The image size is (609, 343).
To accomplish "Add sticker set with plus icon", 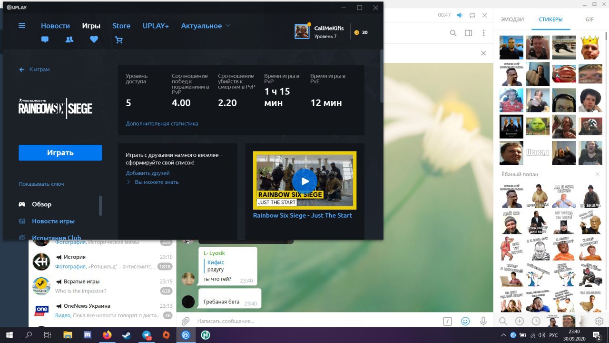I will (x=520, y=321).
